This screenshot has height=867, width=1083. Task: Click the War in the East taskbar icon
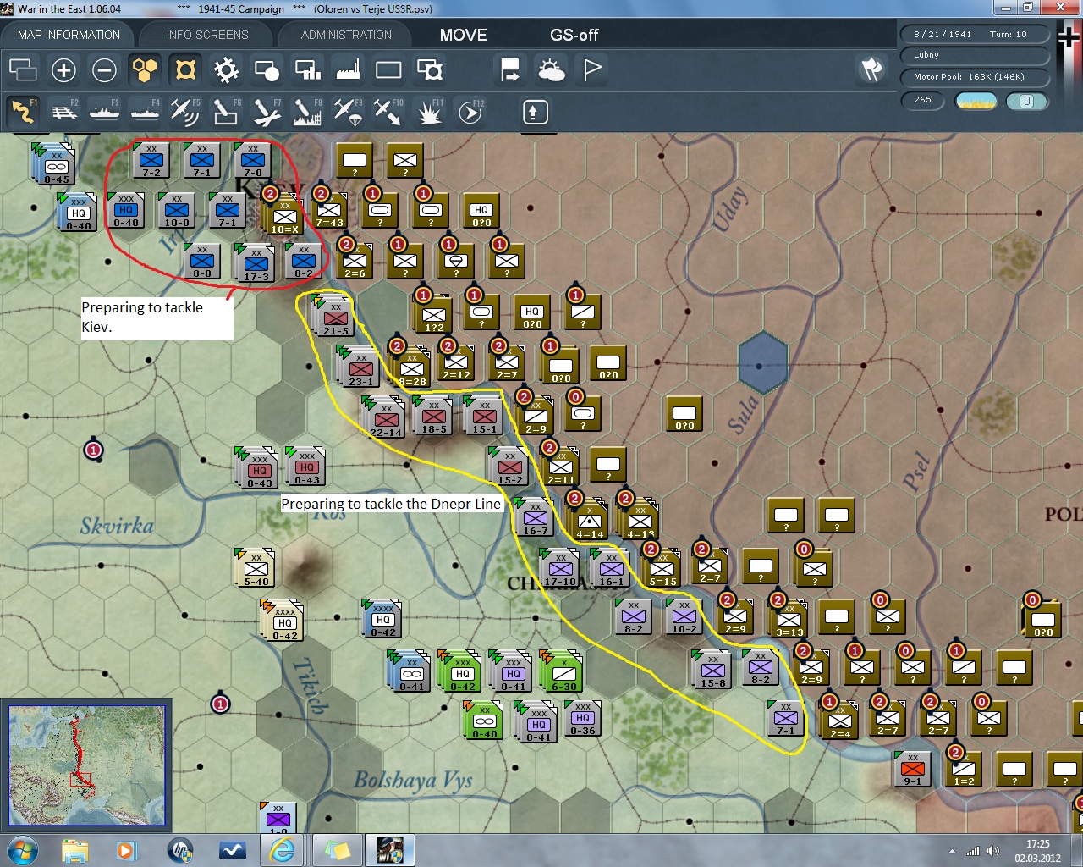(390, 850)
